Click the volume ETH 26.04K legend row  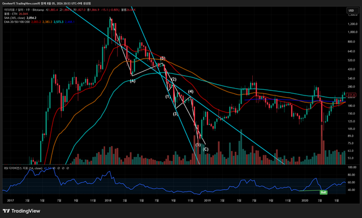(16, 14)
